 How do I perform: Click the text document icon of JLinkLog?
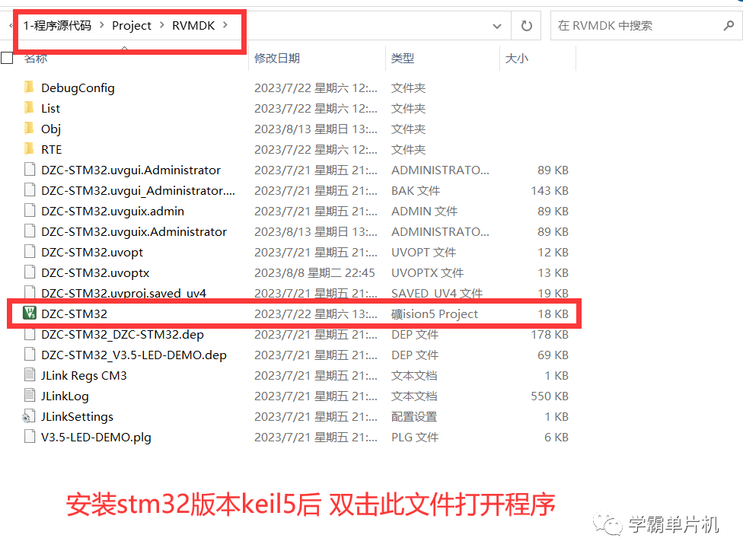point(30,396)
